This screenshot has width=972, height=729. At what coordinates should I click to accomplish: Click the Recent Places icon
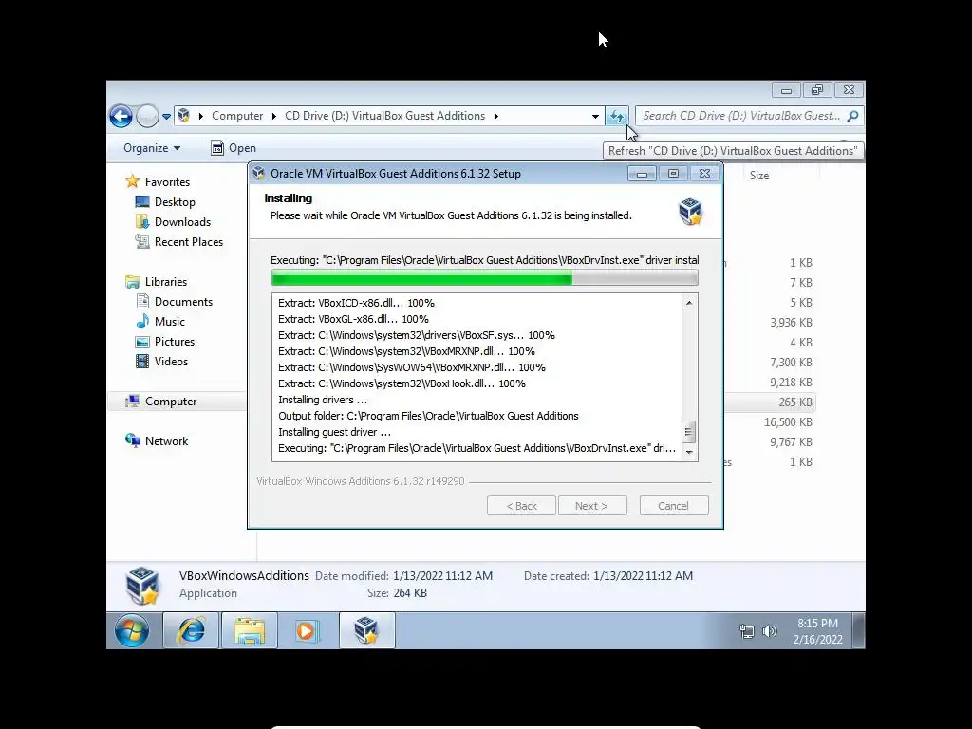(x=142, y=242)
